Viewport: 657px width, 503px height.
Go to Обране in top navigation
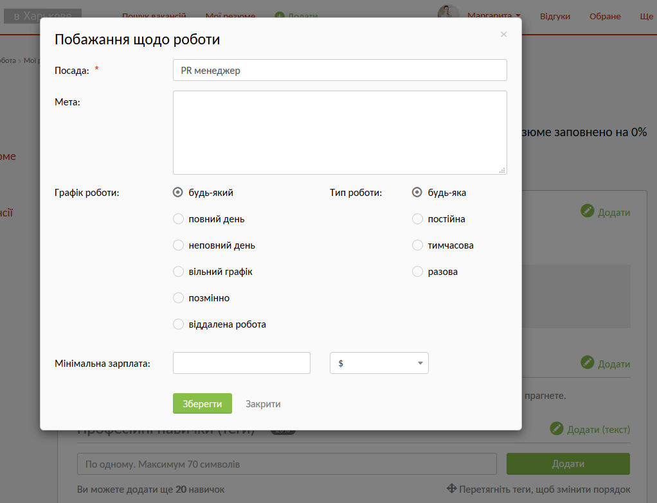click(605, 16)
